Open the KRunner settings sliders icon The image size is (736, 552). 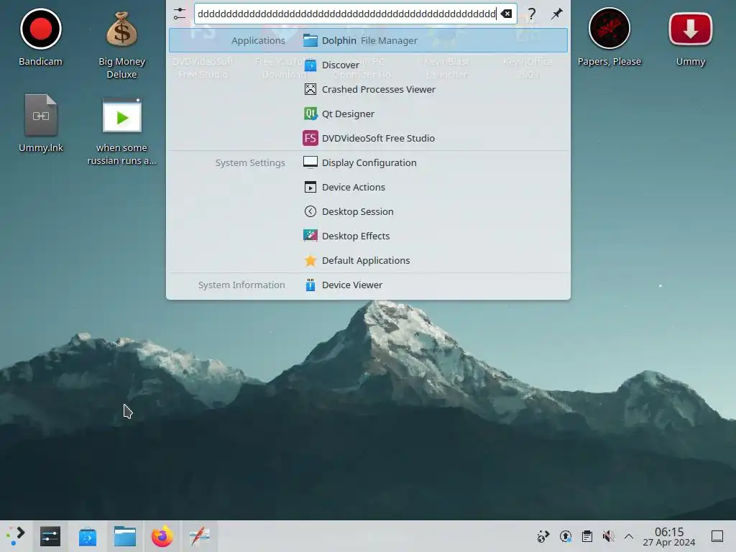[x=179, y=14]
